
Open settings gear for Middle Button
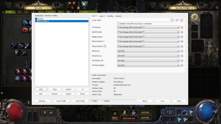point(182,37)
